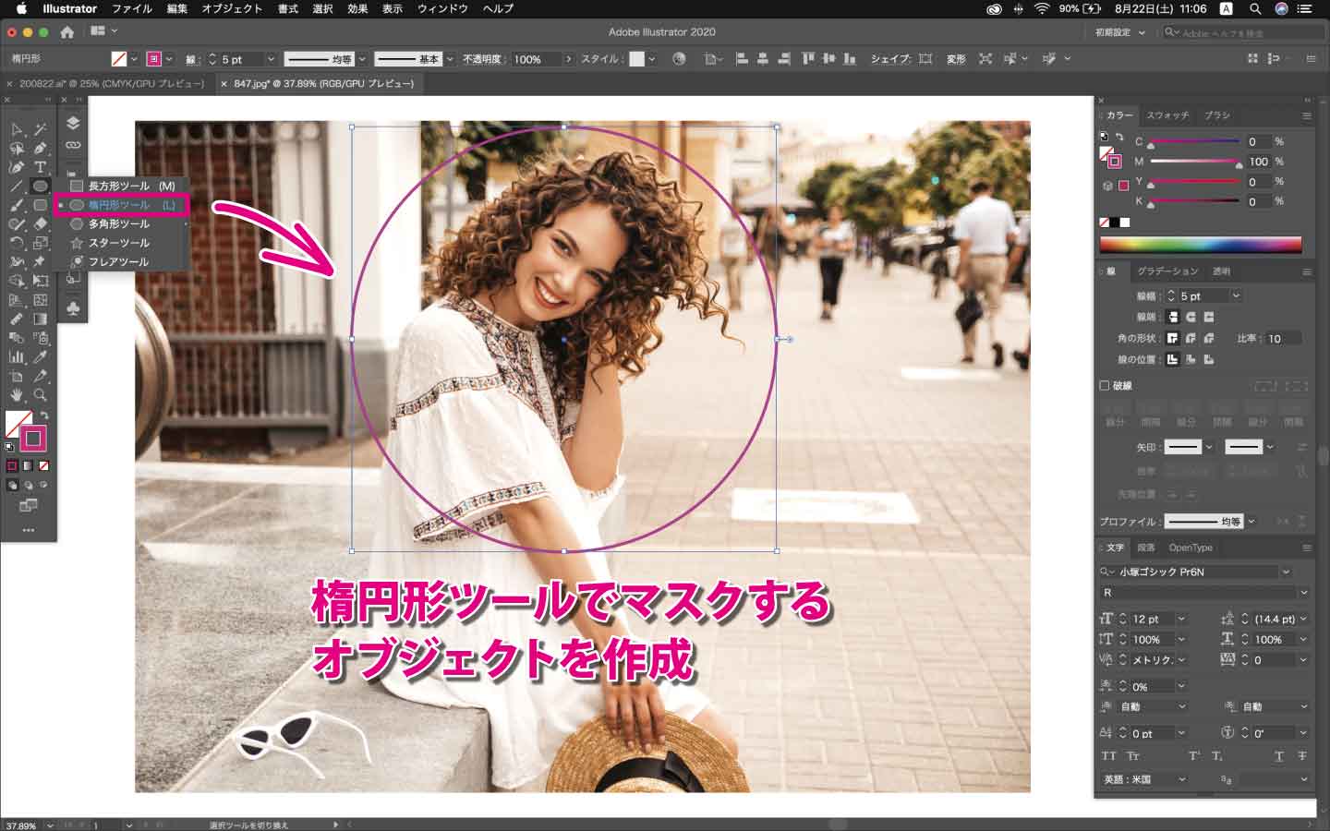Open 初期設定 workspace dropdown

[1120, 32]
